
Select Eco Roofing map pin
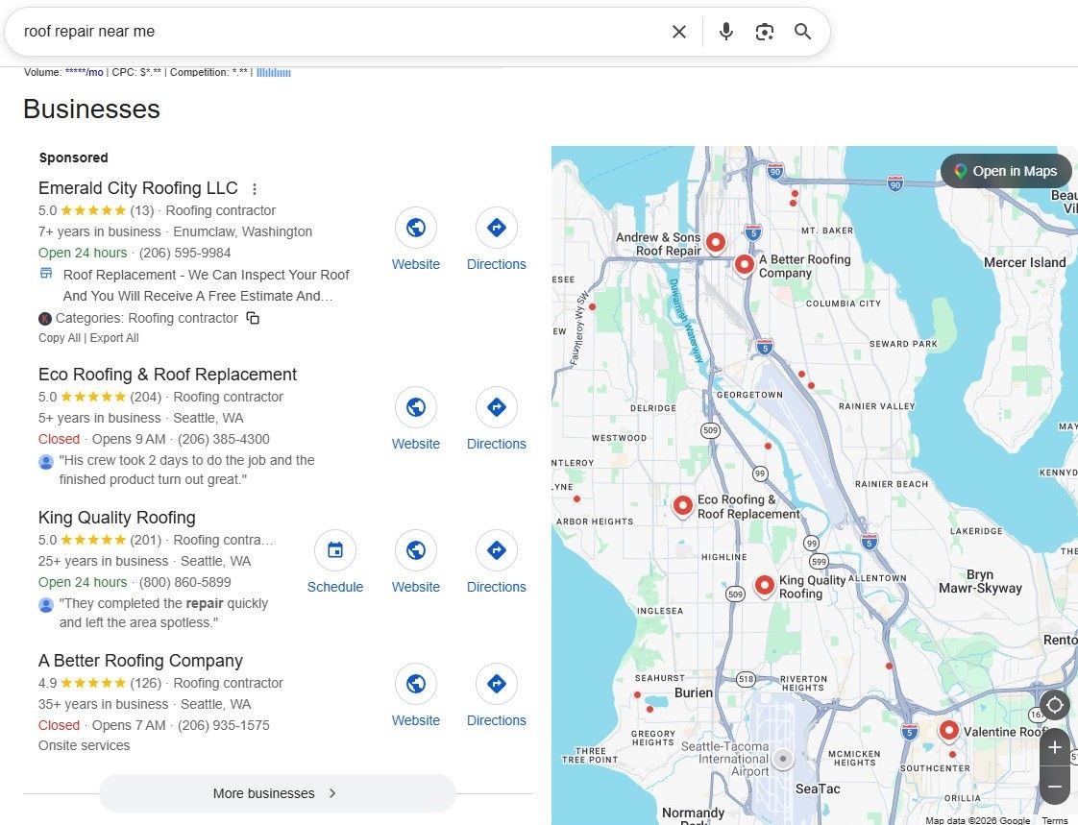(x=683, y=507)
